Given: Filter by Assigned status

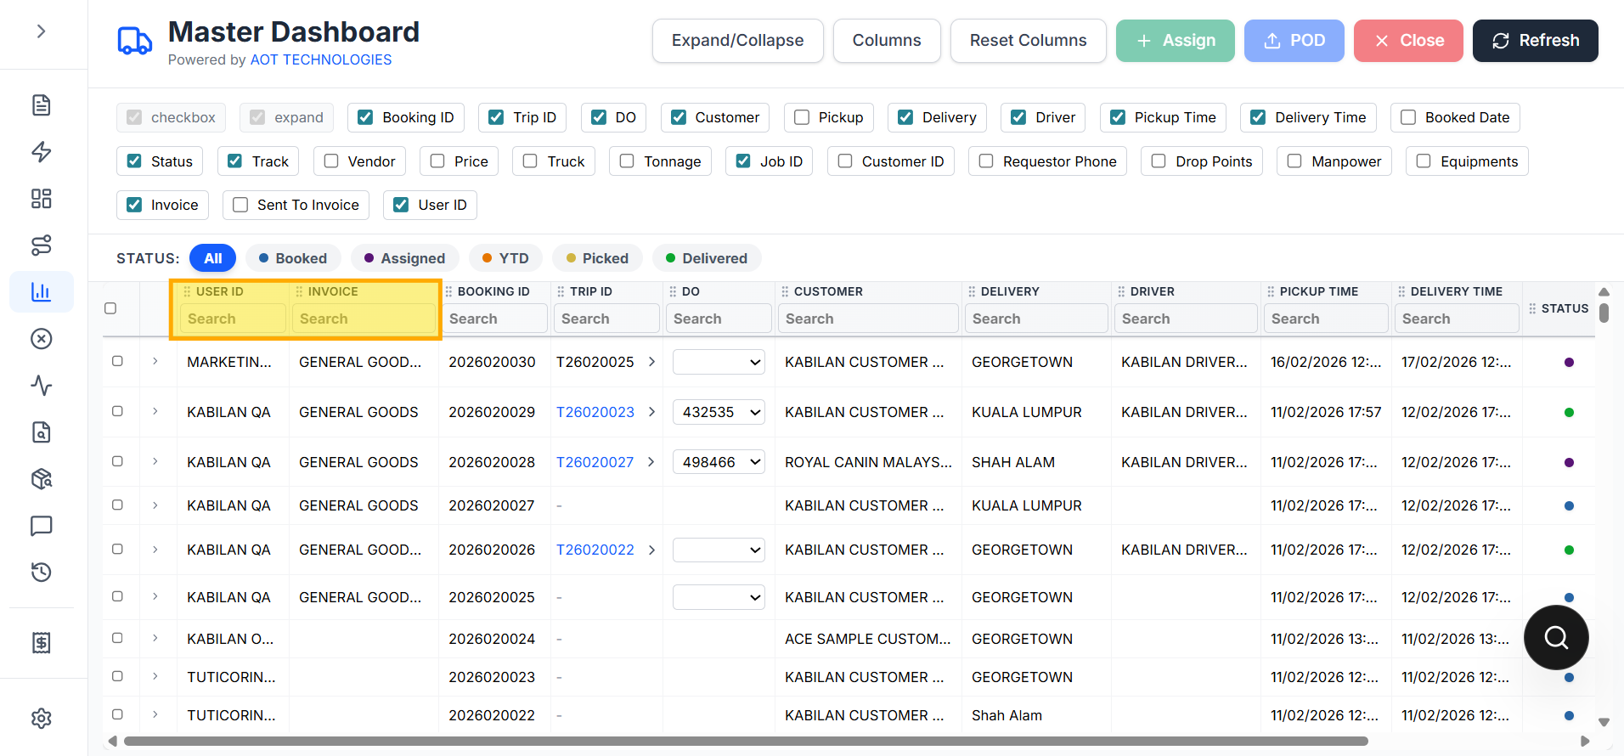Looking at the screenshot, I should 404,258.
